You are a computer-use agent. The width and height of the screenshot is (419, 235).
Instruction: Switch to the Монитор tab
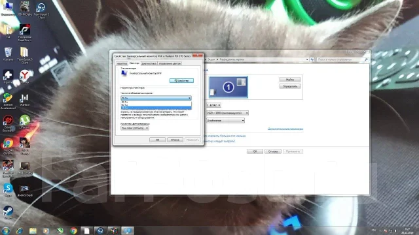point(134,63)
